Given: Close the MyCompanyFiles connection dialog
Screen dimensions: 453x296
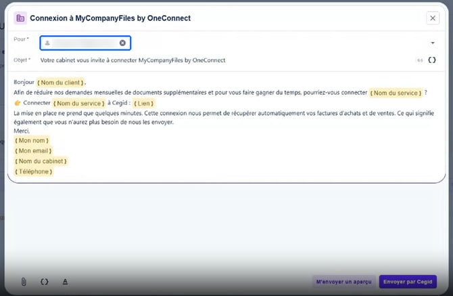Looking at the screenshot, I should [x=433, y=18].
